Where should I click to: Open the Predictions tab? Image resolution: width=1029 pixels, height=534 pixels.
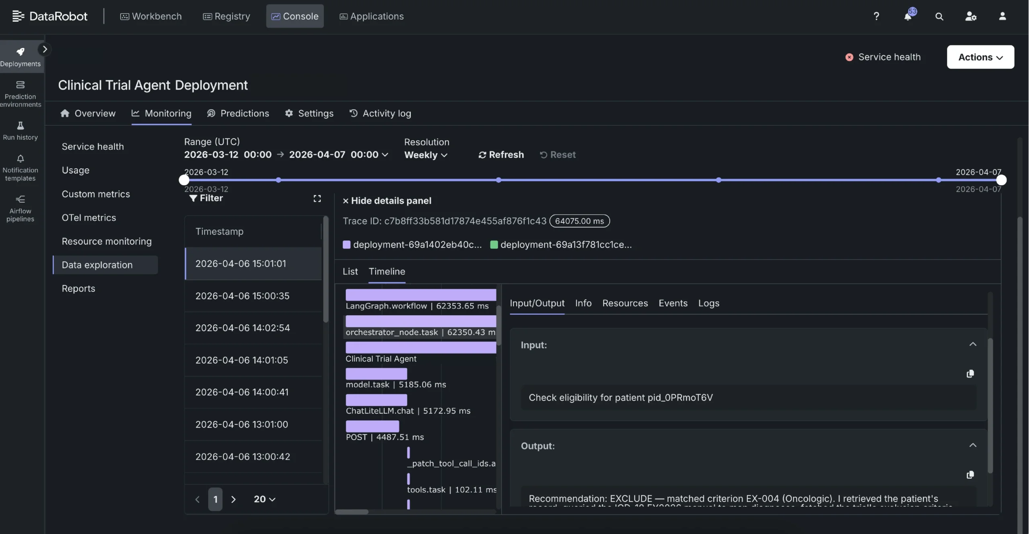(x=238, y=113)
